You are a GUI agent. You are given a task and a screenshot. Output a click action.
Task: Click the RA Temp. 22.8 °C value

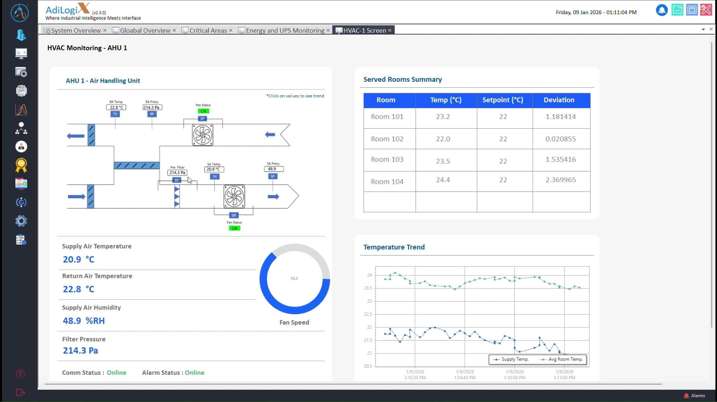116,107
